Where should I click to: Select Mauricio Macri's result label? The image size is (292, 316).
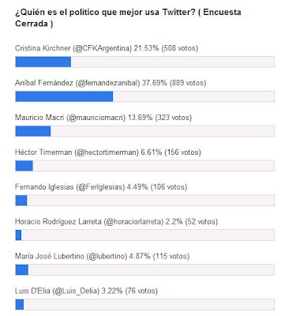coord(103,118)
